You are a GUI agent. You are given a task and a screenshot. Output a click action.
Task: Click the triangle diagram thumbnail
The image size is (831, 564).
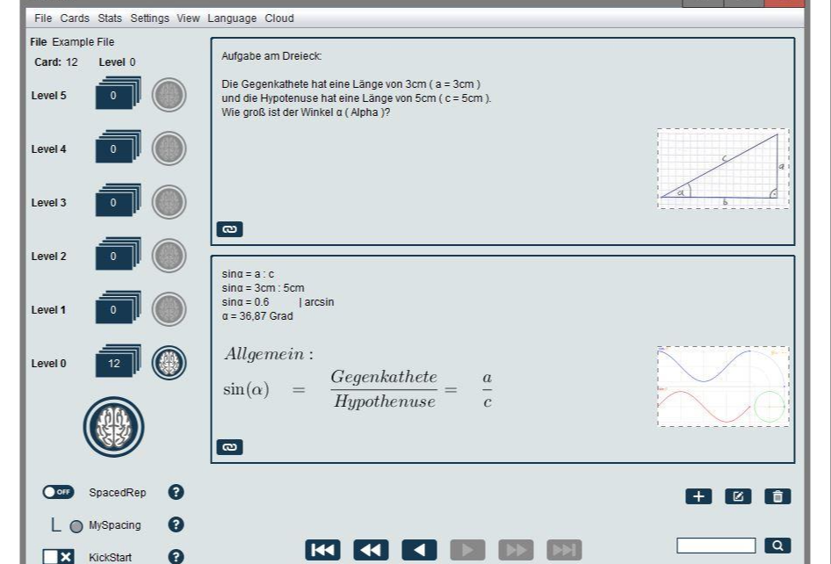click(722, 167)
